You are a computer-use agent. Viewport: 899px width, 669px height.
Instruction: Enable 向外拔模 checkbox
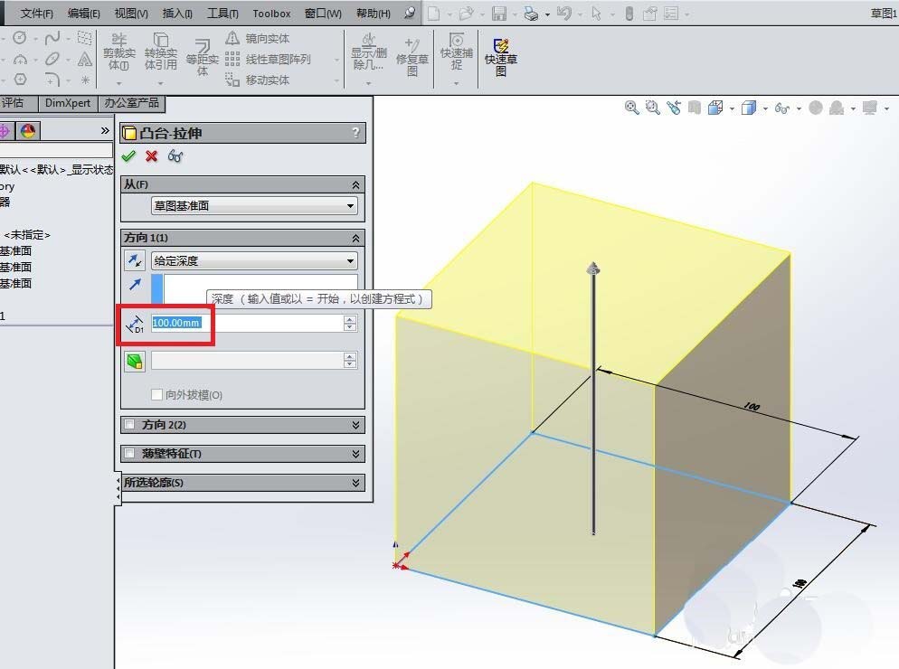156,394
